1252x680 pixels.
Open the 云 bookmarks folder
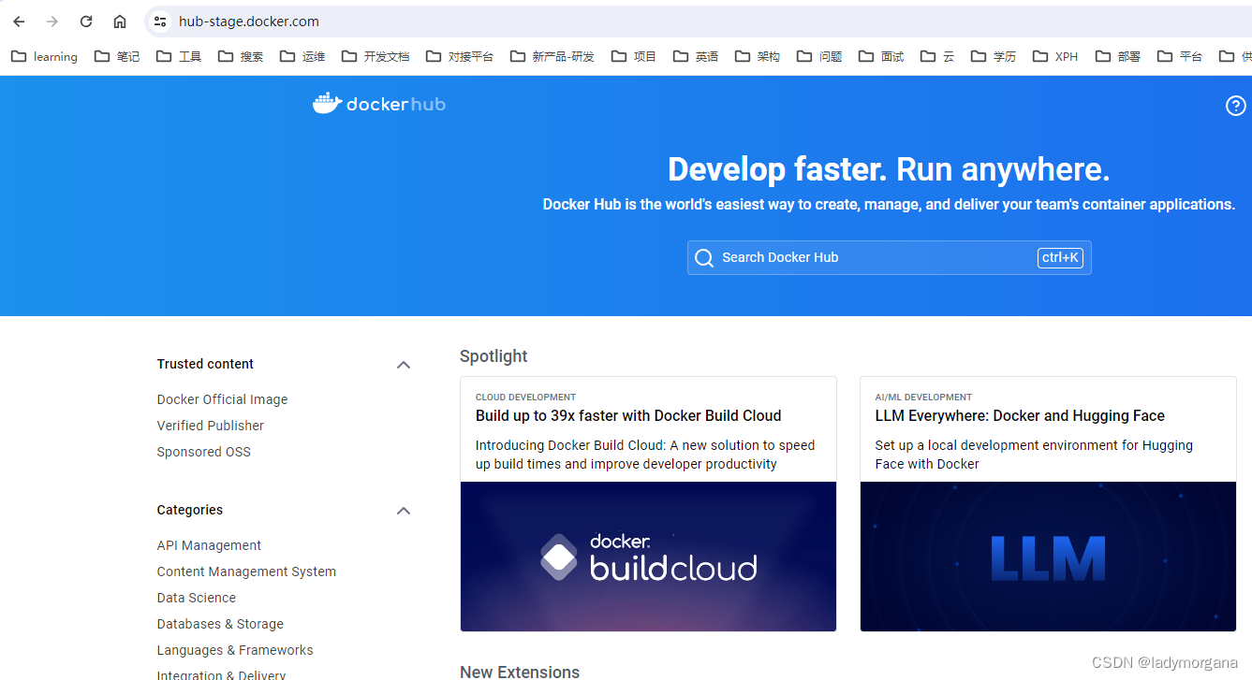click(x=937, y=56)
